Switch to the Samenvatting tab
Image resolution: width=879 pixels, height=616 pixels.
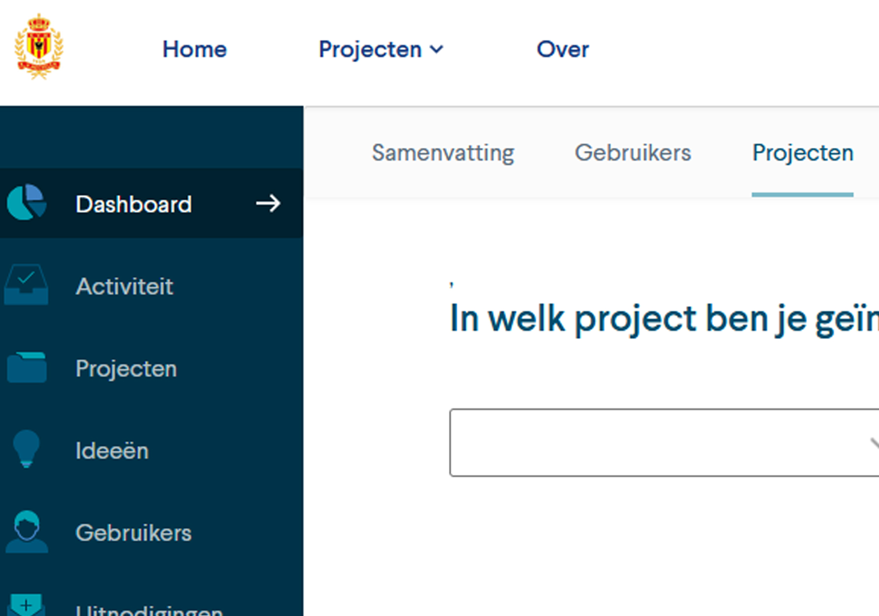point(443,153)
